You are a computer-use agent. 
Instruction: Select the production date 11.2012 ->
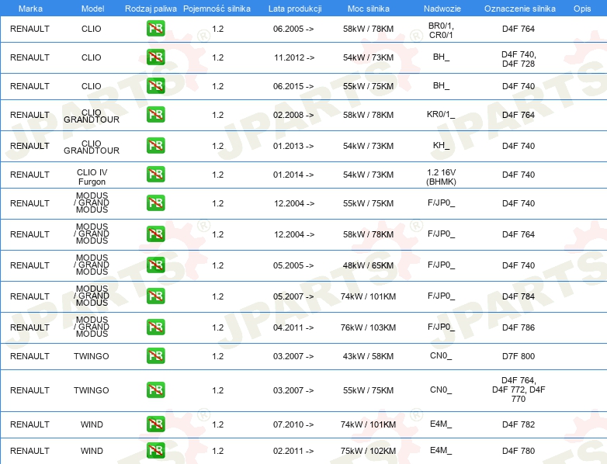click(x=294, y=57)
